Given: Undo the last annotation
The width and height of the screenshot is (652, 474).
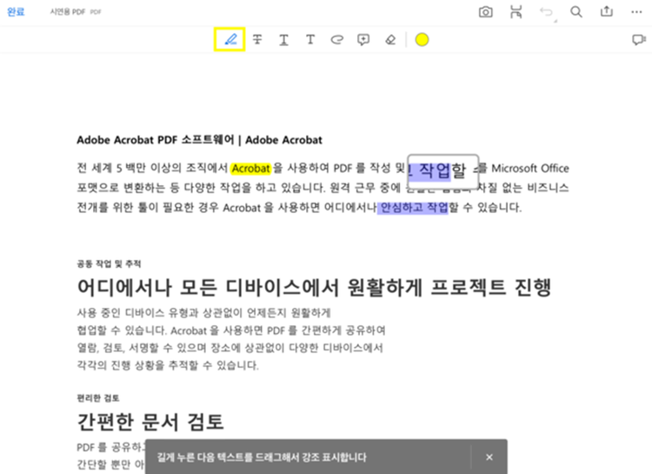Looking at the screenshot, I should [547, 11].
